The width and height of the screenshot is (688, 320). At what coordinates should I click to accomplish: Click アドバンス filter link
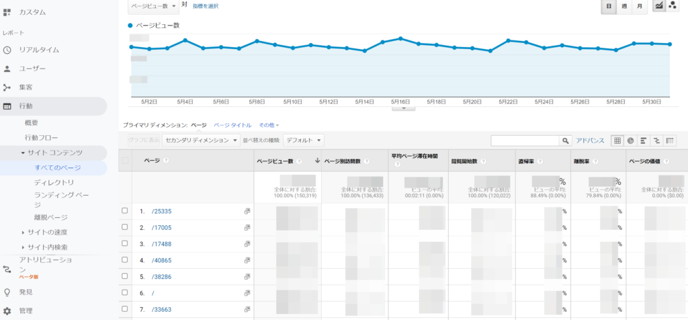point(590,141)
